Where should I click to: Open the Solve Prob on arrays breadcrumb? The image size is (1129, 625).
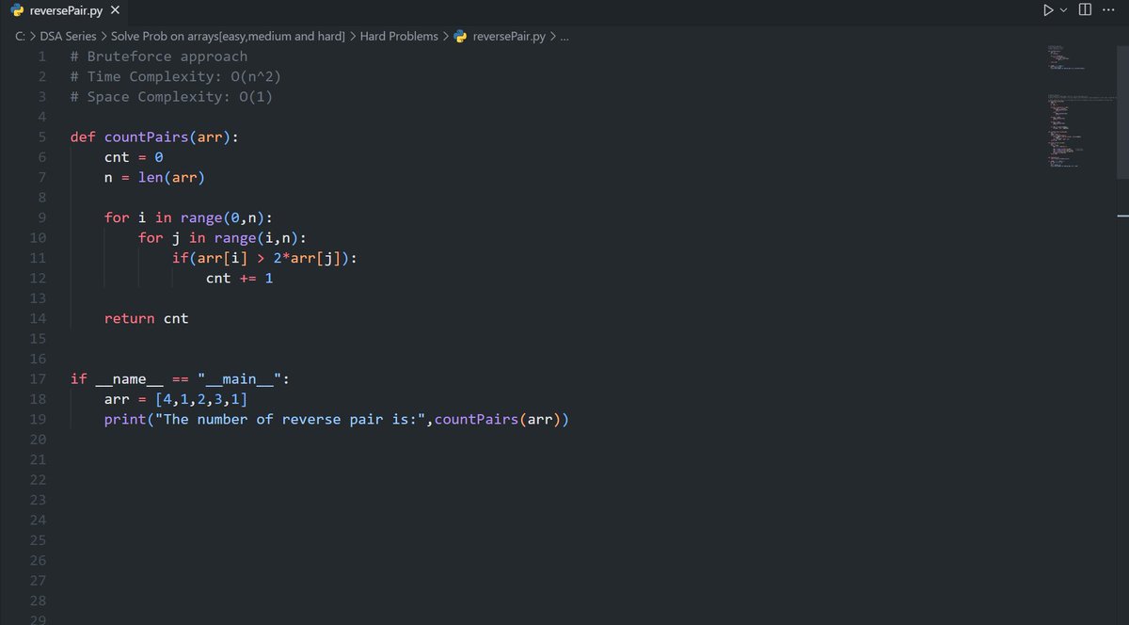pyautogui.click(x=228, y=37)
